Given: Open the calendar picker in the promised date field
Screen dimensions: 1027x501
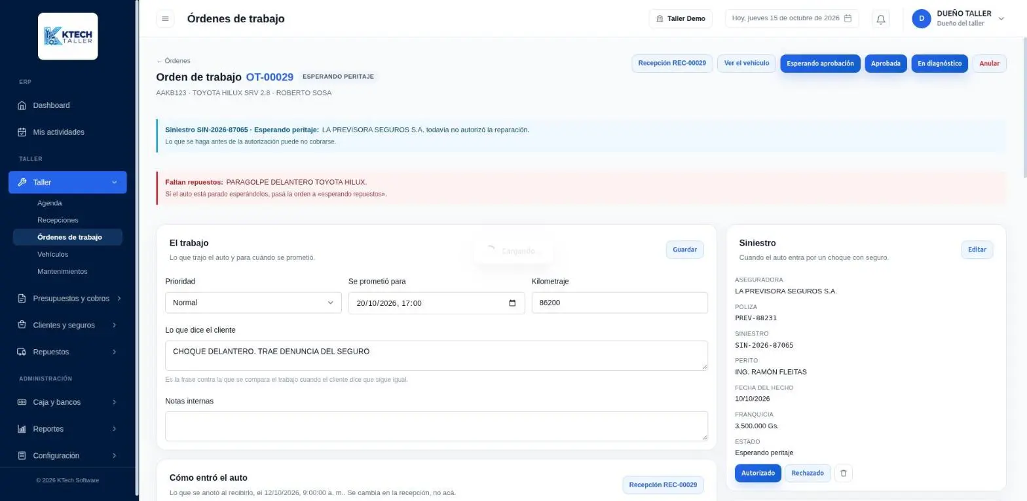Looking at the screenshot, I should click(x=512, y=303).
